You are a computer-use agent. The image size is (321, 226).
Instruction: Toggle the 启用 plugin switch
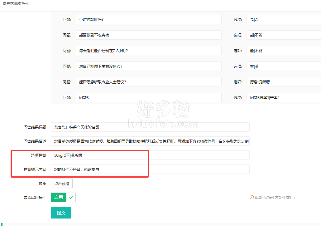63,197
